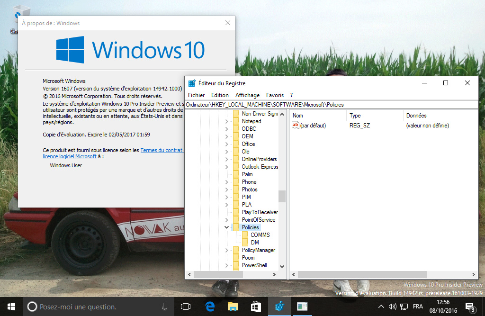Select the Poom key label
This screenshot has height=316, width=485.
(x=248, y=258)
